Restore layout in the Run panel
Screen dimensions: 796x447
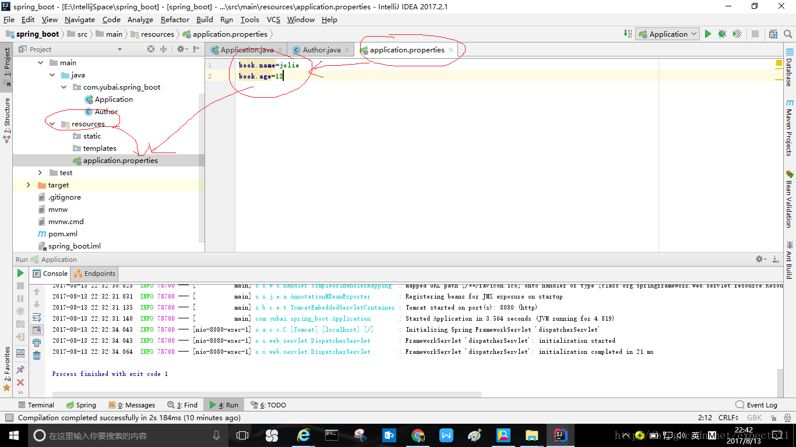20,353
